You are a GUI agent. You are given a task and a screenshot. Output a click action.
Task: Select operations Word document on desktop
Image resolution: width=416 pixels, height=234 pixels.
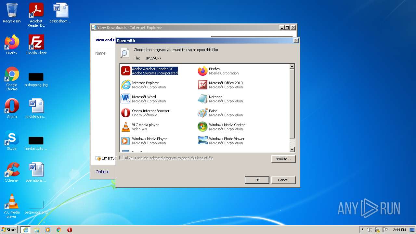pos(36,172)
